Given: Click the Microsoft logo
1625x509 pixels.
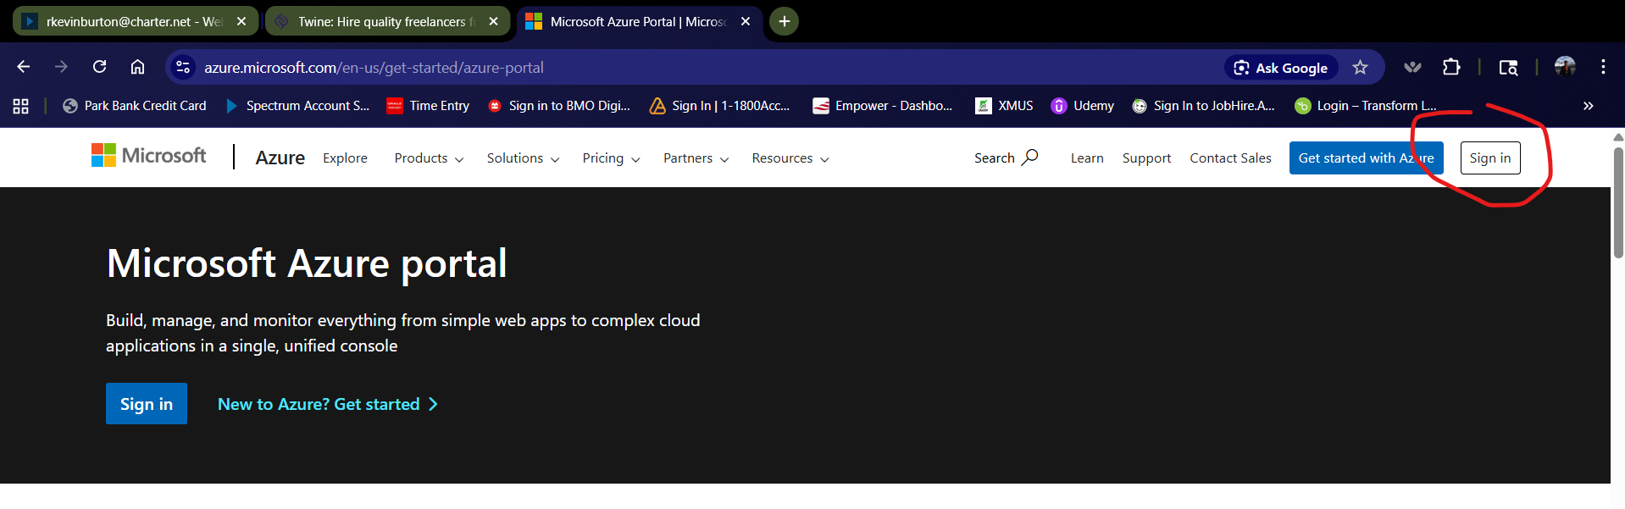Looking at the screenshot, I should tap(149, 156).
